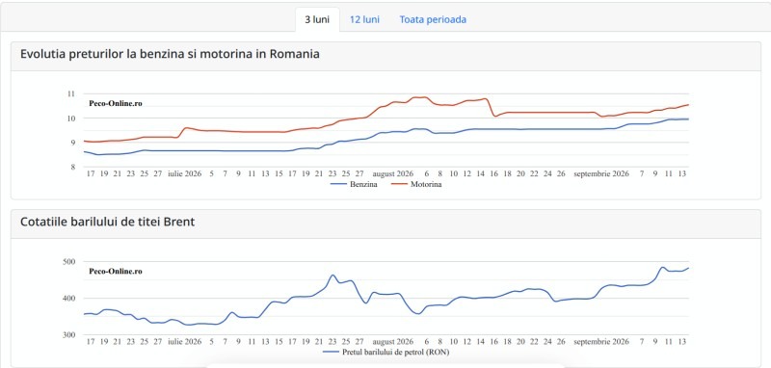
Task: Click the Peco-Online.ro watermark in fuel chart
Action: pos(116,103)
